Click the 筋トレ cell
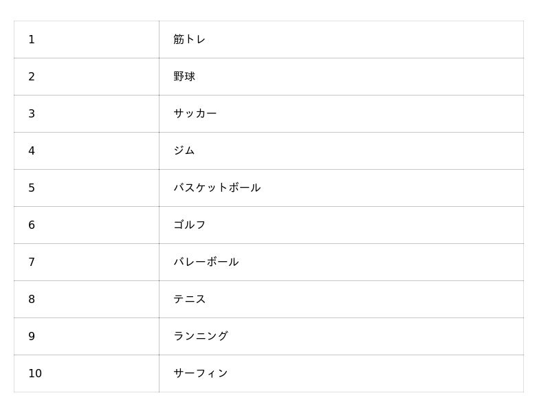550x413 pixels. point(190,40)
